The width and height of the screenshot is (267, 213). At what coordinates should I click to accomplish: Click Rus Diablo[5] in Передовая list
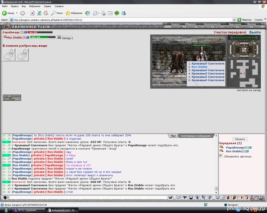pos(236,151)
